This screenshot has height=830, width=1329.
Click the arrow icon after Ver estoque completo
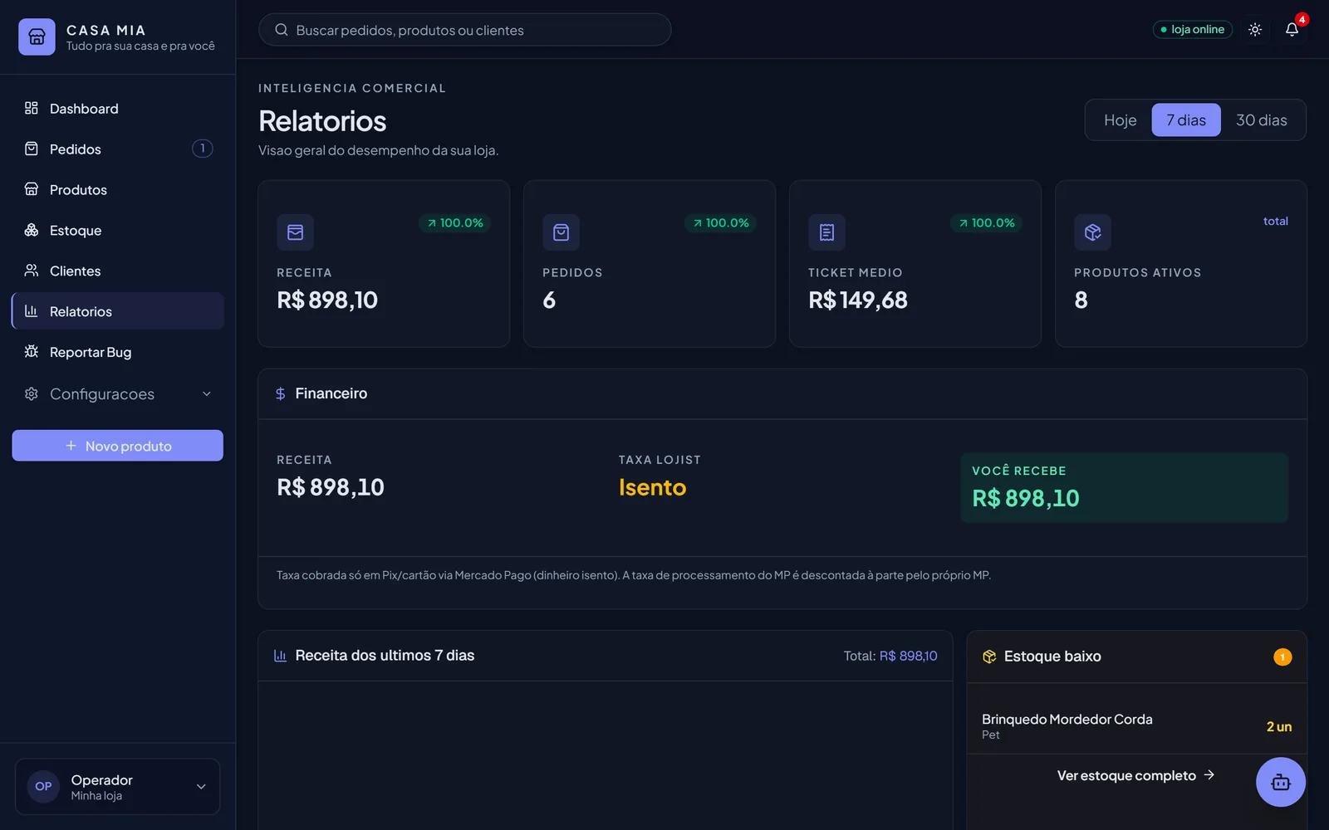click(1209, 775)
